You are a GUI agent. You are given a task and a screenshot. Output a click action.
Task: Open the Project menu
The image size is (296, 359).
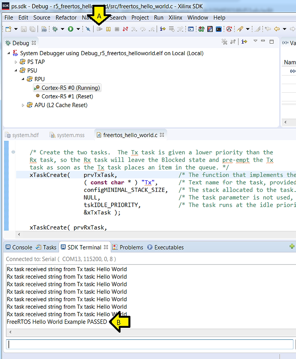[140, 18]
